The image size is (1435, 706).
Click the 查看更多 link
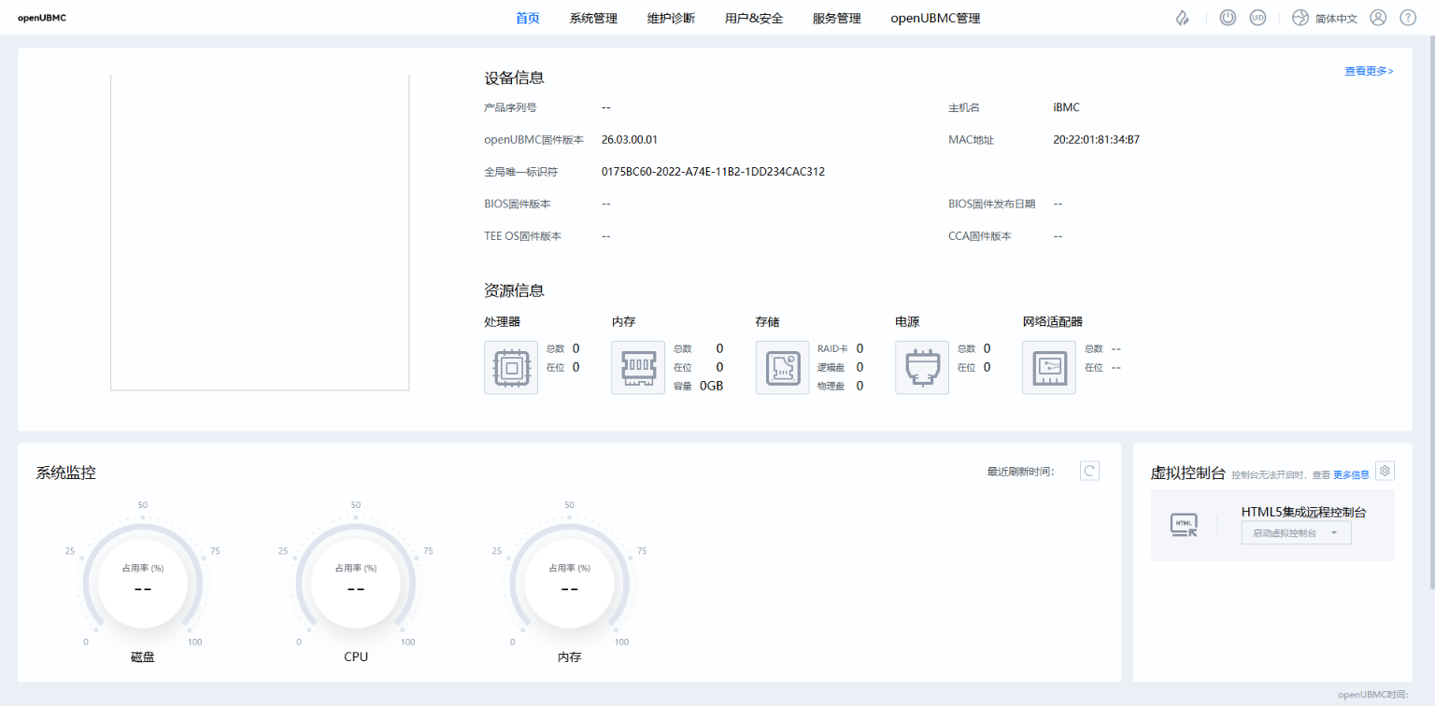coord(1369,71)
